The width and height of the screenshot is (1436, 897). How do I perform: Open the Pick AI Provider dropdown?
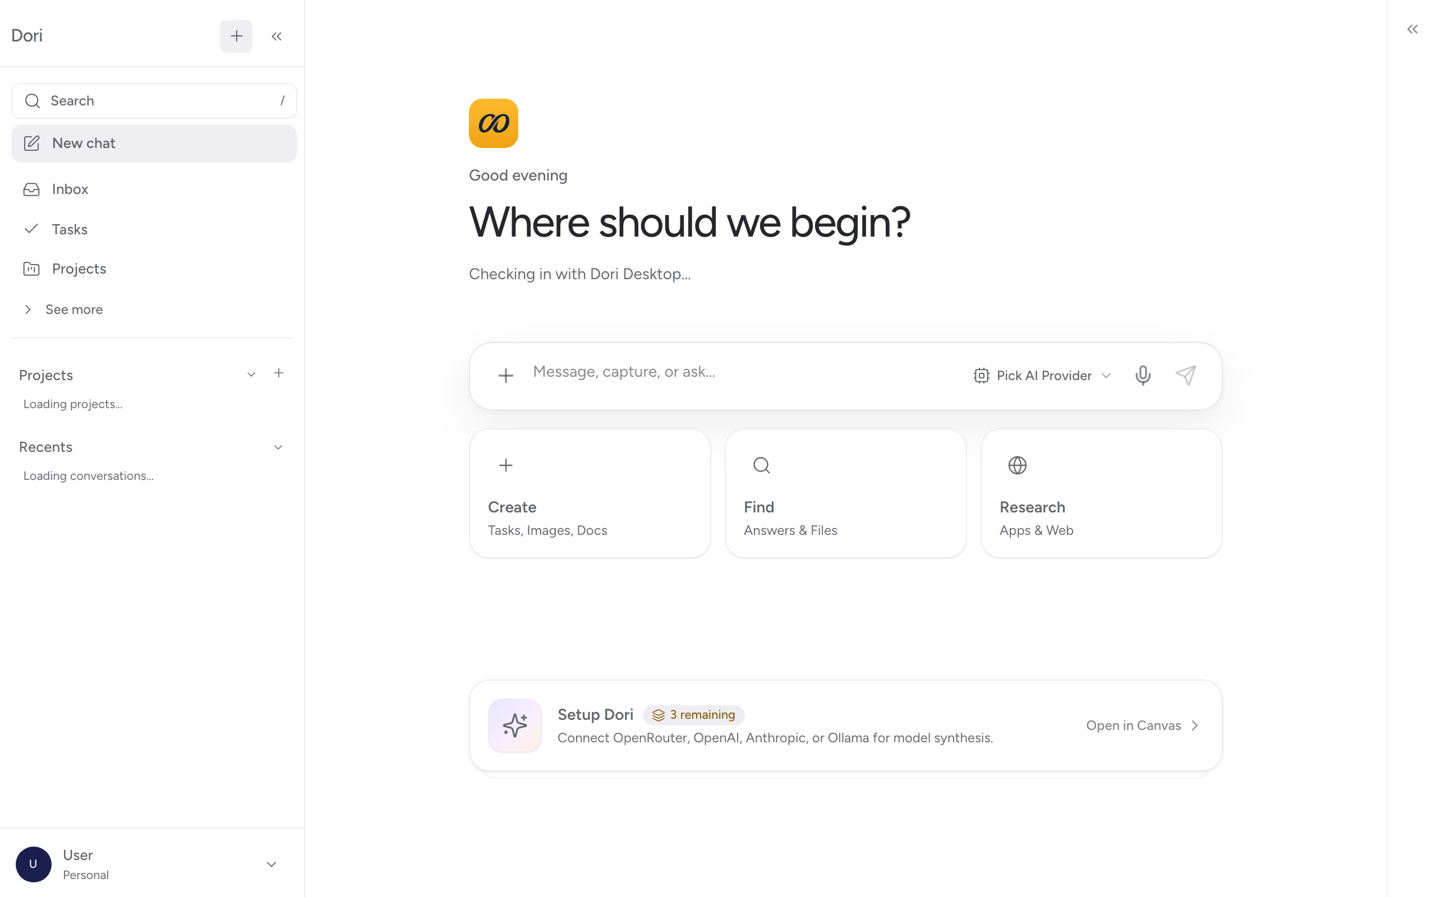coord(1043,376)
